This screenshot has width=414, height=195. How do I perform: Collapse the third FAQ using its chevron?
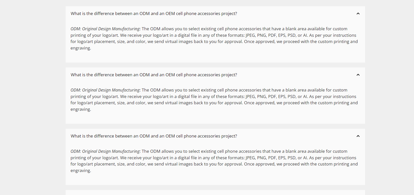(358, 136)
